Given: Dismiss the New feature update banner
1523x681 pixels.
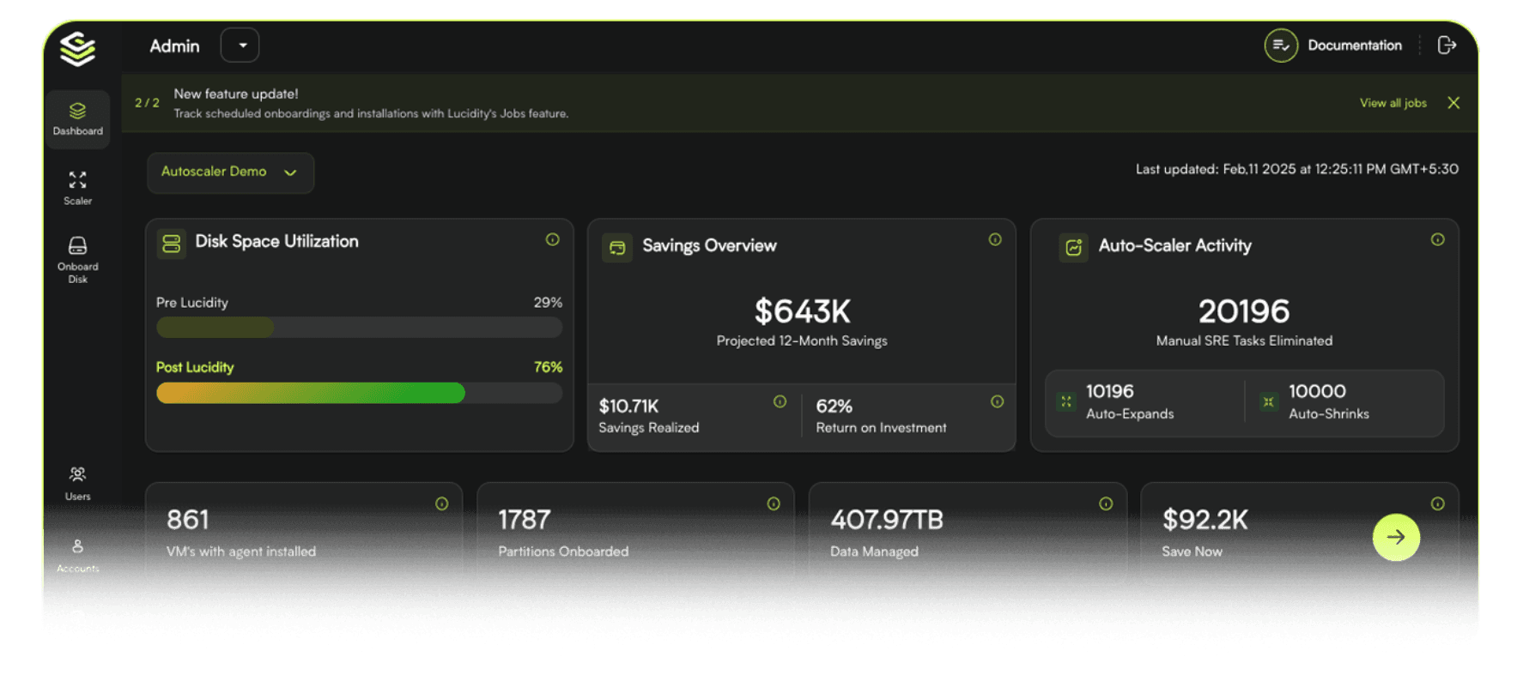Looking at the screenshot, I should tap(1453, 103).
